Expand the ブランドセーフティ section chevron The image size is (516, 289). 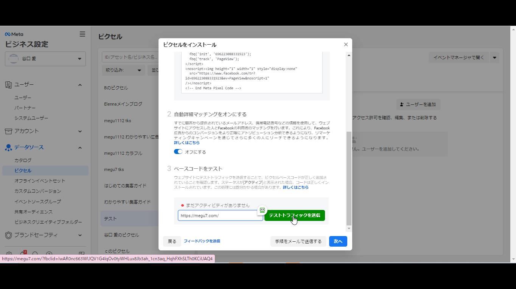coord(80,235)
